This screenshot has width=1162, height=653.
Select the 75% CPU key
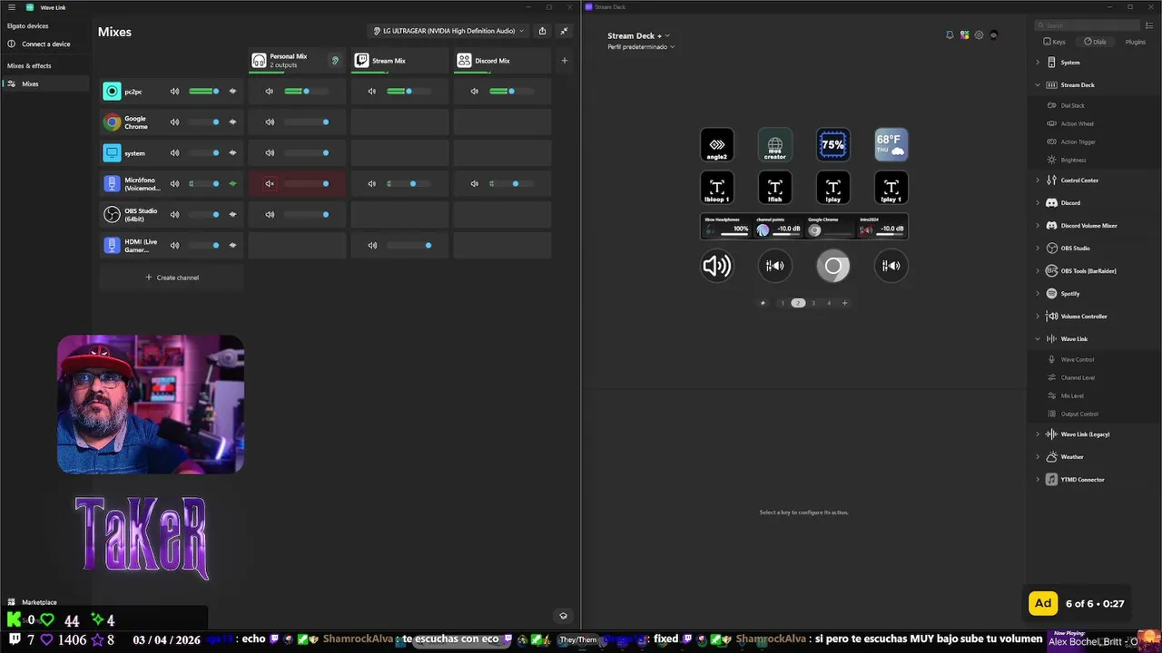[833, 145]
